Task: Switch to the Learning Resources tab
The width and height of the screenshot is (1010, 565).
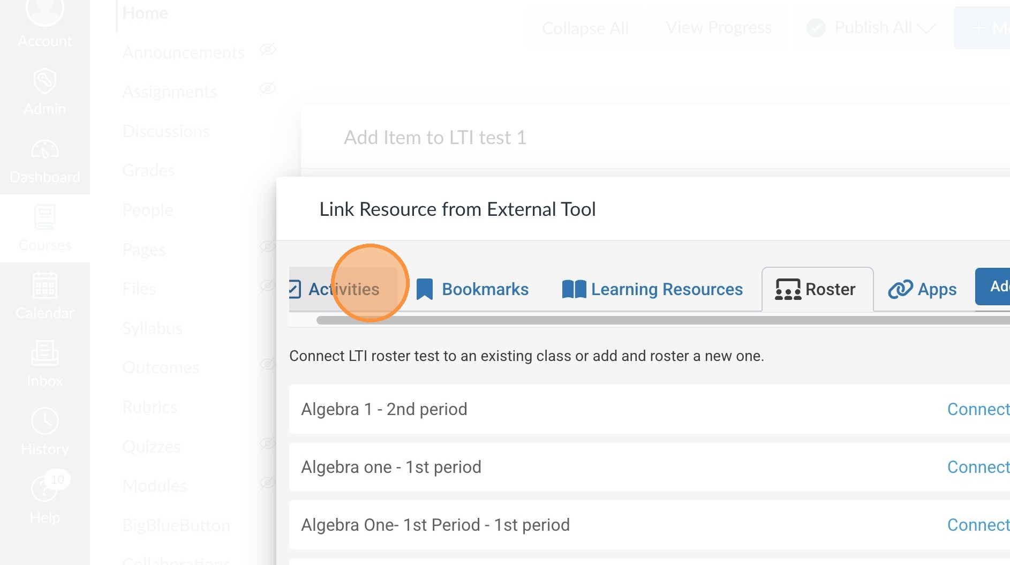Action: tap(652, 289)
